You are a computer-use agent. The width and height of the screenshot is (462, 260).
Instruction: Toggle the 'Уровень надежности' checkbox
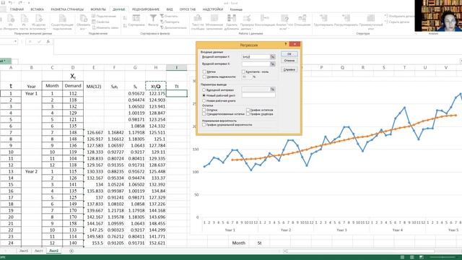click(204, 77)
